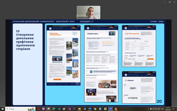
Task: Toggle the speaker volume tray icon
Action: tap(156, 109)
